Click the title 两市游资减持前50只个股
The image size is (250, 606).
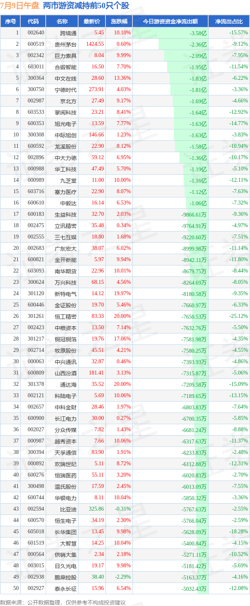tap(86, 5)
